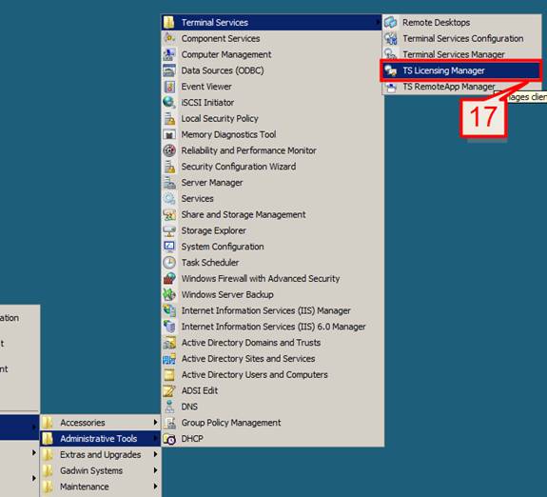The image size is (547, 497).
Task: Select Task Scheduler label
Action: (x=210, y=263)
